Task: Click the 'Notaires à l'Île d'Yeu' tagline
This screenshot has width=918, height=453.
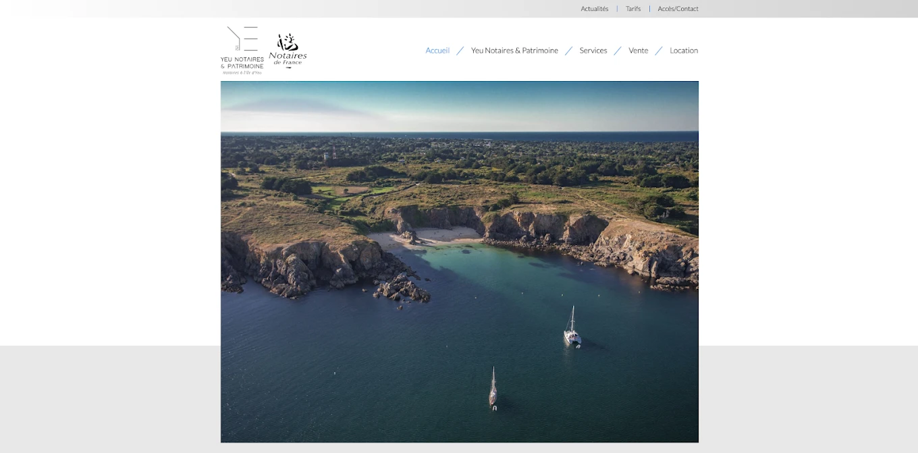Action: pyautogui.click(x=242, y=72)
